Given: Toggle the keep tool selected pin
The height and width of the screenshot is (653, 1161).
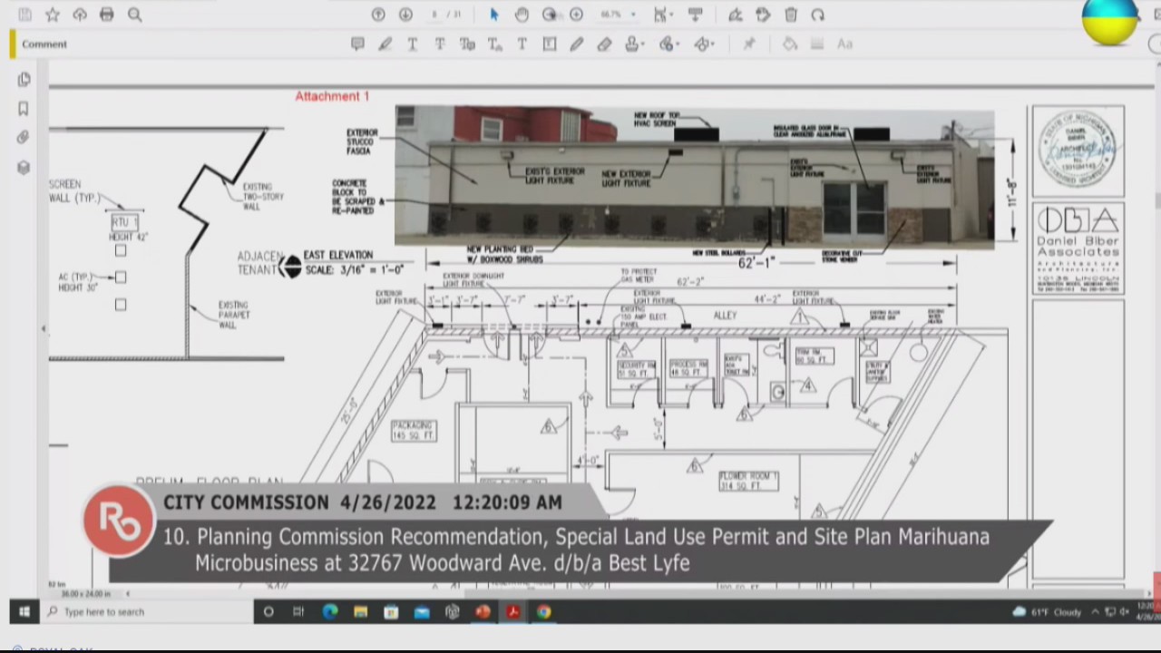Looking at the screenshot, I should coord(749,44).
